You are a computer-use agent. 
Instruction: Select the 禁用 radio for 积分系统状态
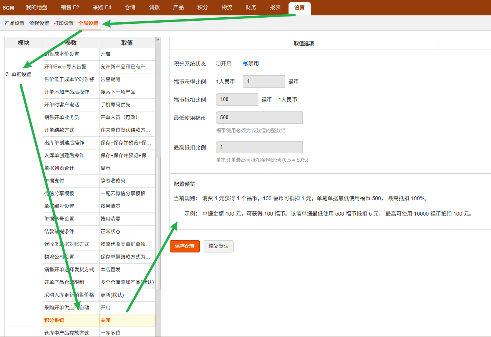[246, 63]
